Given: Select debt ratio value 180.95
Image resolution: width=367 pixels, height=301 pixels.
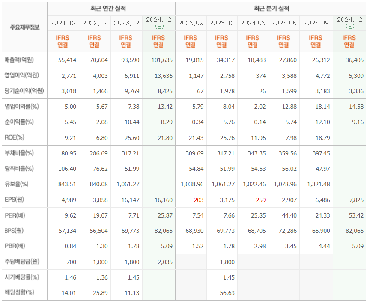Looking at the screenshot, I should (67, 153).
